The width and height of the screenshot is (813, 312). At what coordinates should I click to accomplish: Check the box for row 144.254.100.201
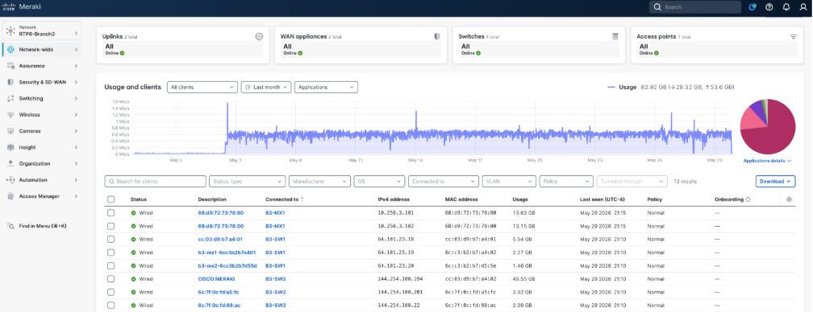click(111, 292)
